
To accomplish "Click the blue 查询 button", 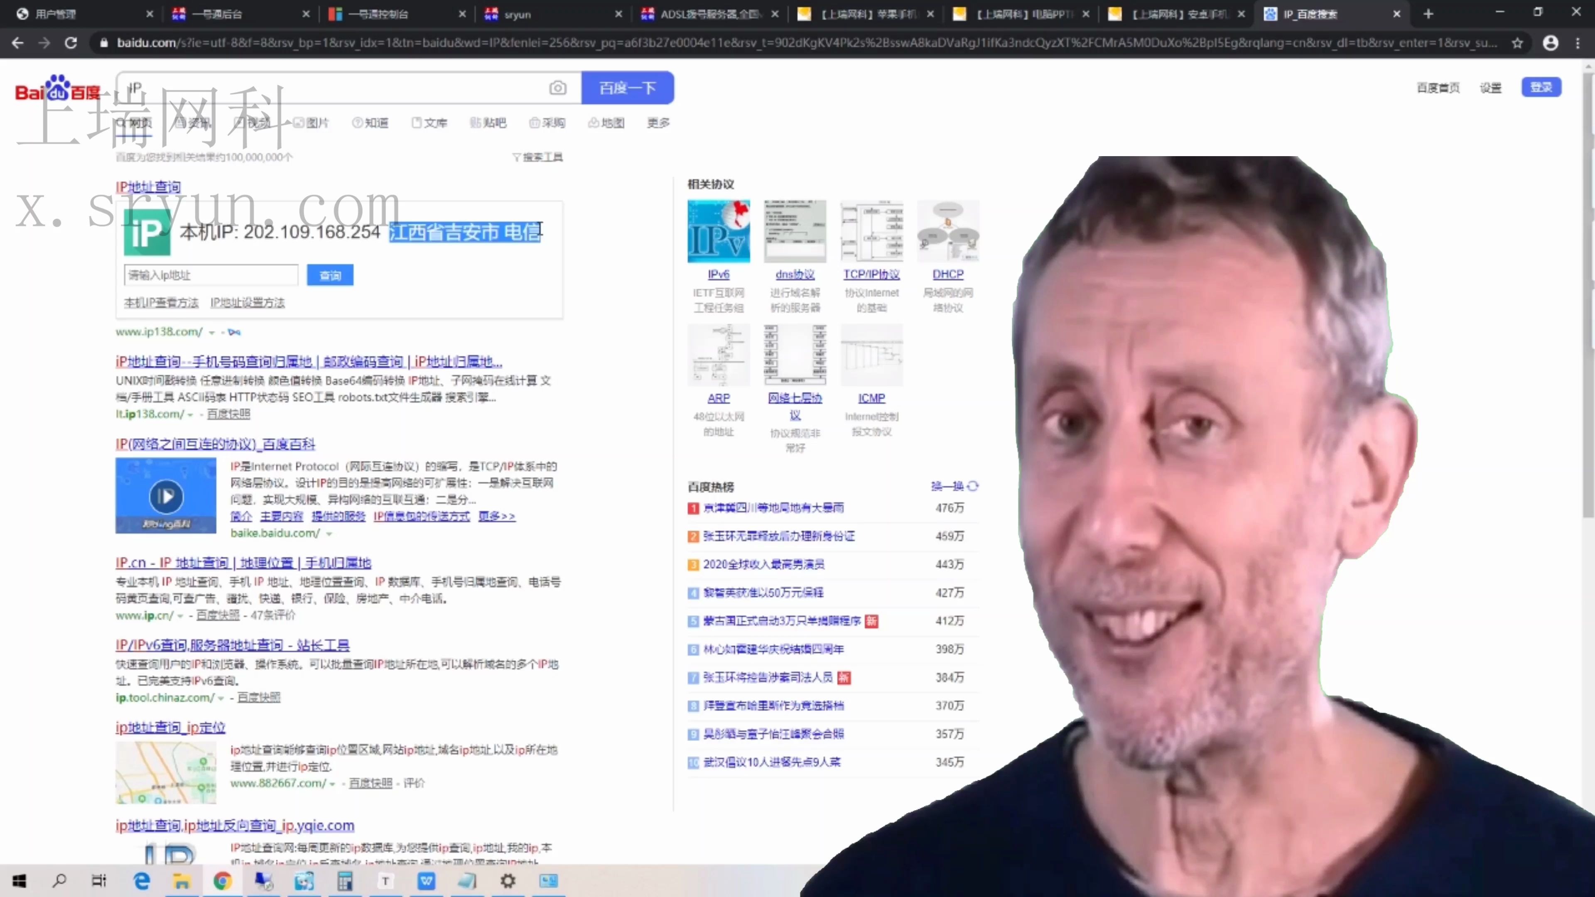I will 330,275.
